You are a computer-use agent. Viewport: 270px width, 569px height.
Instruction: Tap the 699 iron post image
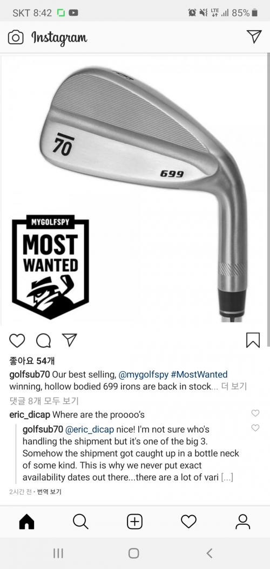(x=135, y=189)
